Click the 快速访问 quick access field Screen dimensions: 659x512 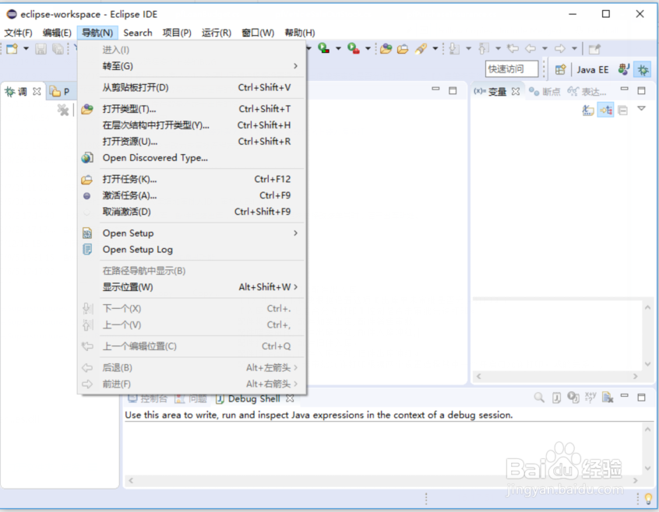[512, 69]
